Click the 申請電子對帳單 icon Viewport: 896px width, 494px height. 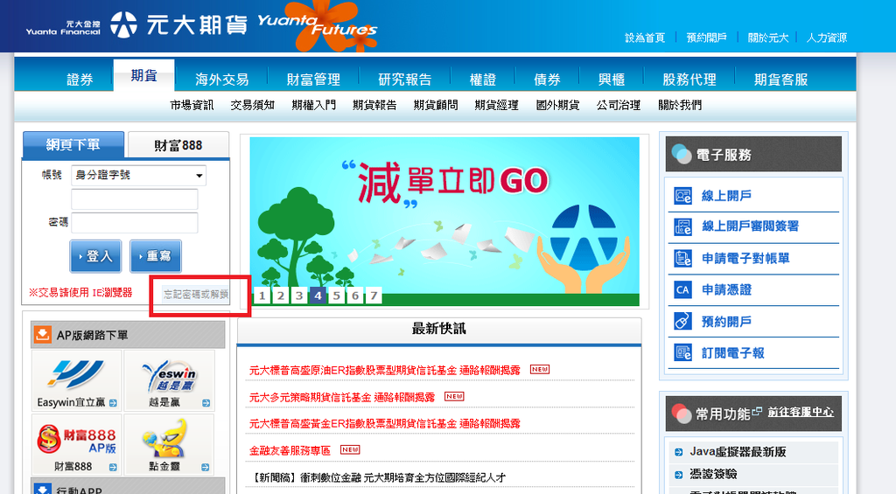pyautogui.click(x=682, y=258)
